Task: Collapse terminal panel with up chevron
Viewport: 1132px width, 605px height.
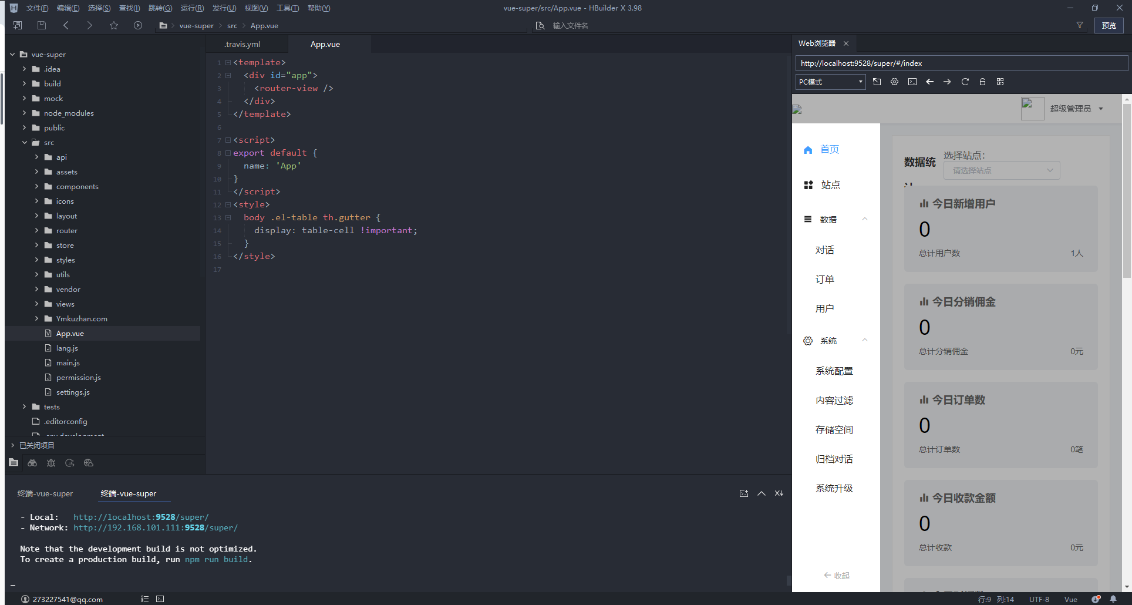Action: click(762, 493)
